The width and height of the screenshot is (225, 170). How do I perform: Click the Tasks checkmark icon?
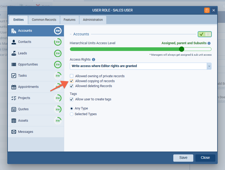(14, 76)
